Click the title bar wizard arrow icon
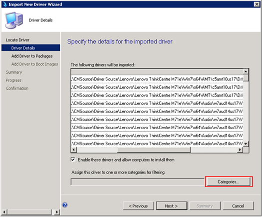The image size is (262, 217). [4, 4]
